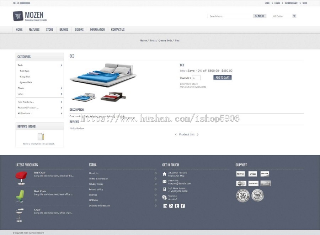320x235 pixels.
Task: Open the Tumblr icon in the footer
Action: point(177,205)
